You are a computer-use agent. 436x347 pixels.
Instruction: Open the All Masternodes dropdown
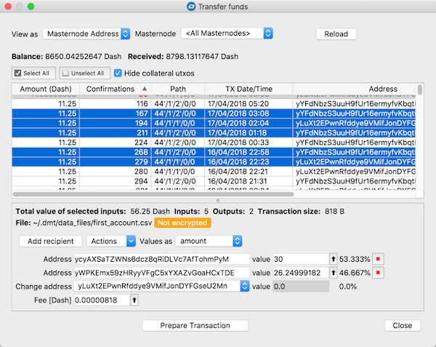click(227, 33)
